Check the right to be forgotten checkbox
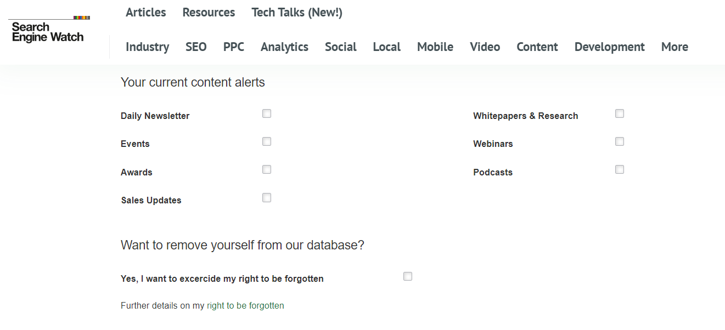 tap(408, 276)
